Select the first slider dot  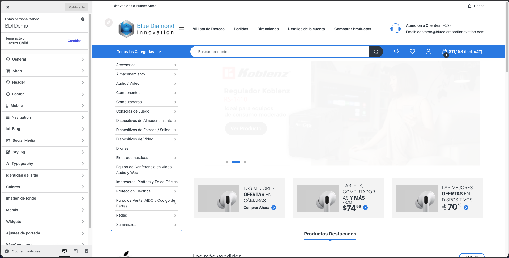coord(227,162)
